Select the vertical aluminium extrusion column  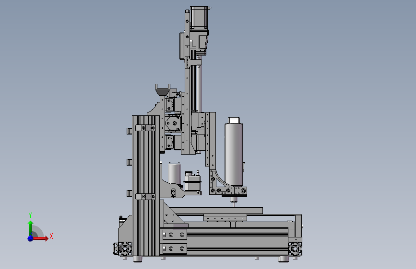(146, 185)
